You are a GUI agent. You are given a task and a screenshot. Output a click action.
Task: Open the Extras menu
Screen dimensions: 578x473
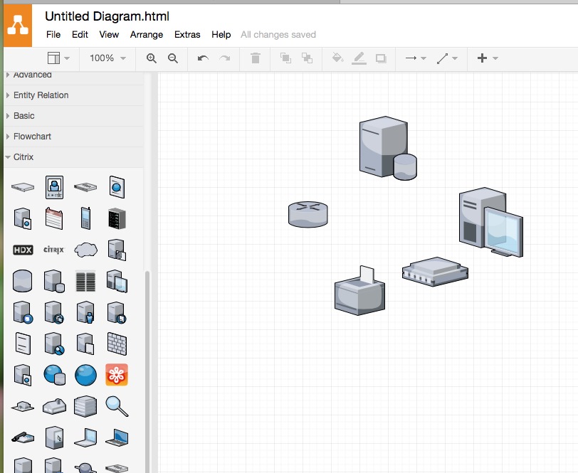pos(187,34)
